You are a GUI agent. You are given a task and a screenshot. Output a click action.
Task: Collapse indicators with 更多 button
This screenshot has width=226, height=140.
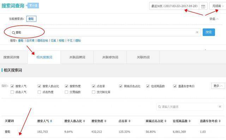tap(218, 86)
